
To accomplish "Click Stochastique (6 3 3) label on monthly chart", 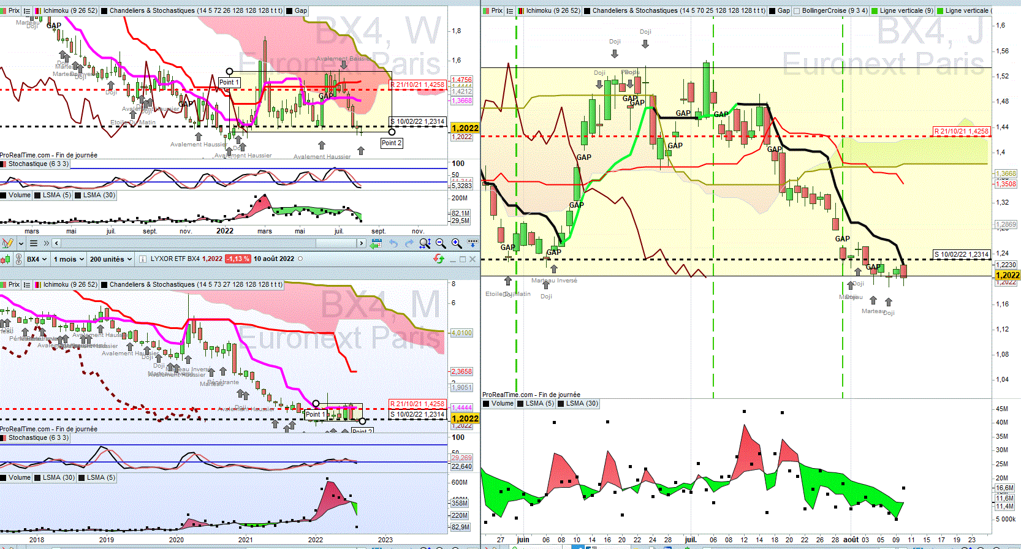I will pos(39,437).
